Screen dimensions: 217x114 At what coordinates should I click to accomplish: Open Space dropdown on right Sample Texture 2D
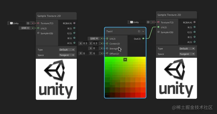pos(187,54)
